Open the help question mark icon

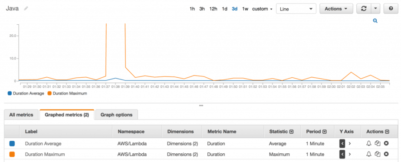[x=391, y=9]
